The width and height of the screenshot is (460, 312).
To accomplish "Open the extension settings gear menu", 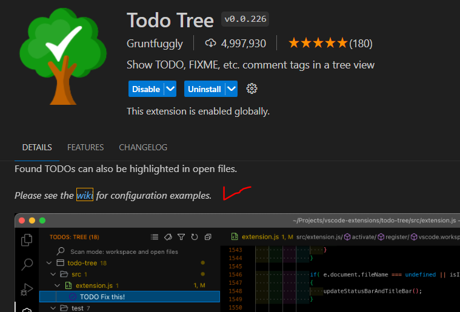I will pos(252,88).
